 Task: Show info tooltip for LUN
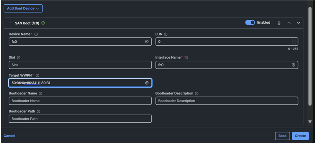(x=166, y=34)
